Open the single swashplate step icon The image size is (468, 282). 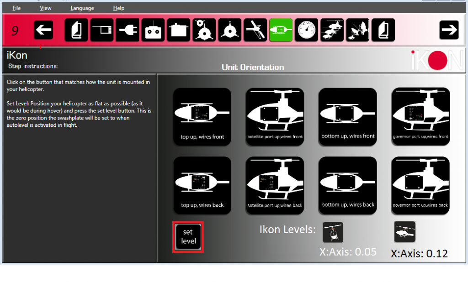click(230, 30)
